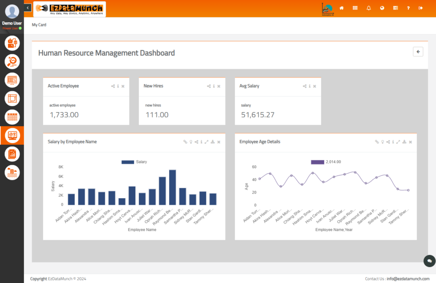This screenshot has height=283, width=436.
Task: Download the Salary by Employee Name chart
Action: coord(213,142)
